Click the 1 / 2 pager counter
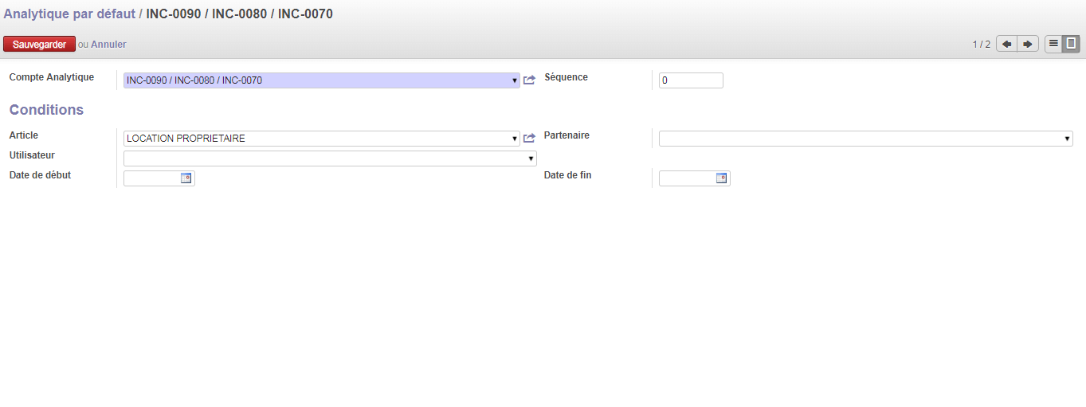Screen dimensions: 1086x407 981,45
